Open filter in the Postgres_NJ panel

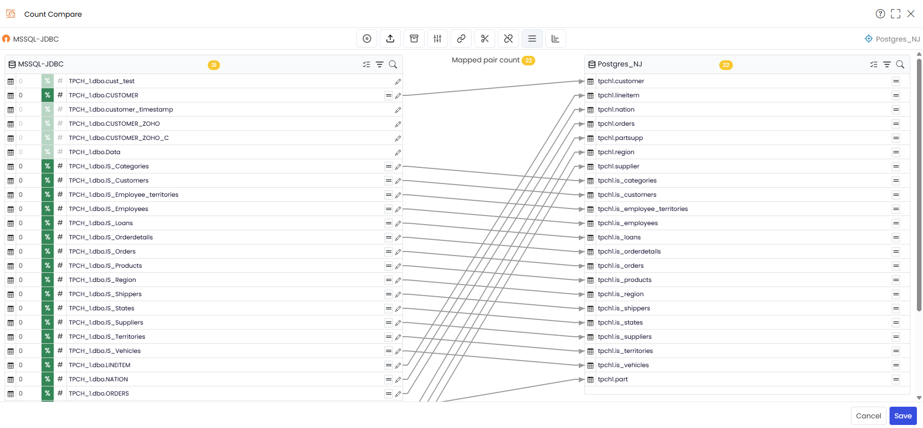[x=887, y=64]
